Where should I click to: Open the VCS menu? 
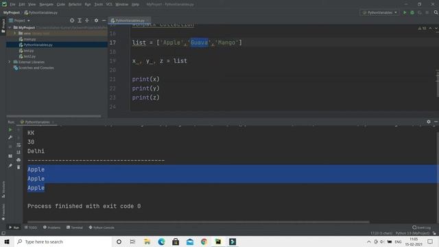click(109, 5)
